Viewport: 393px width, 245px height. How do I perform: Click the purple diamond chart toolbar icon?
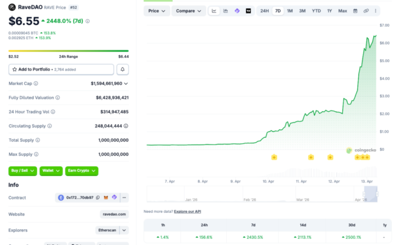point(237,11)
